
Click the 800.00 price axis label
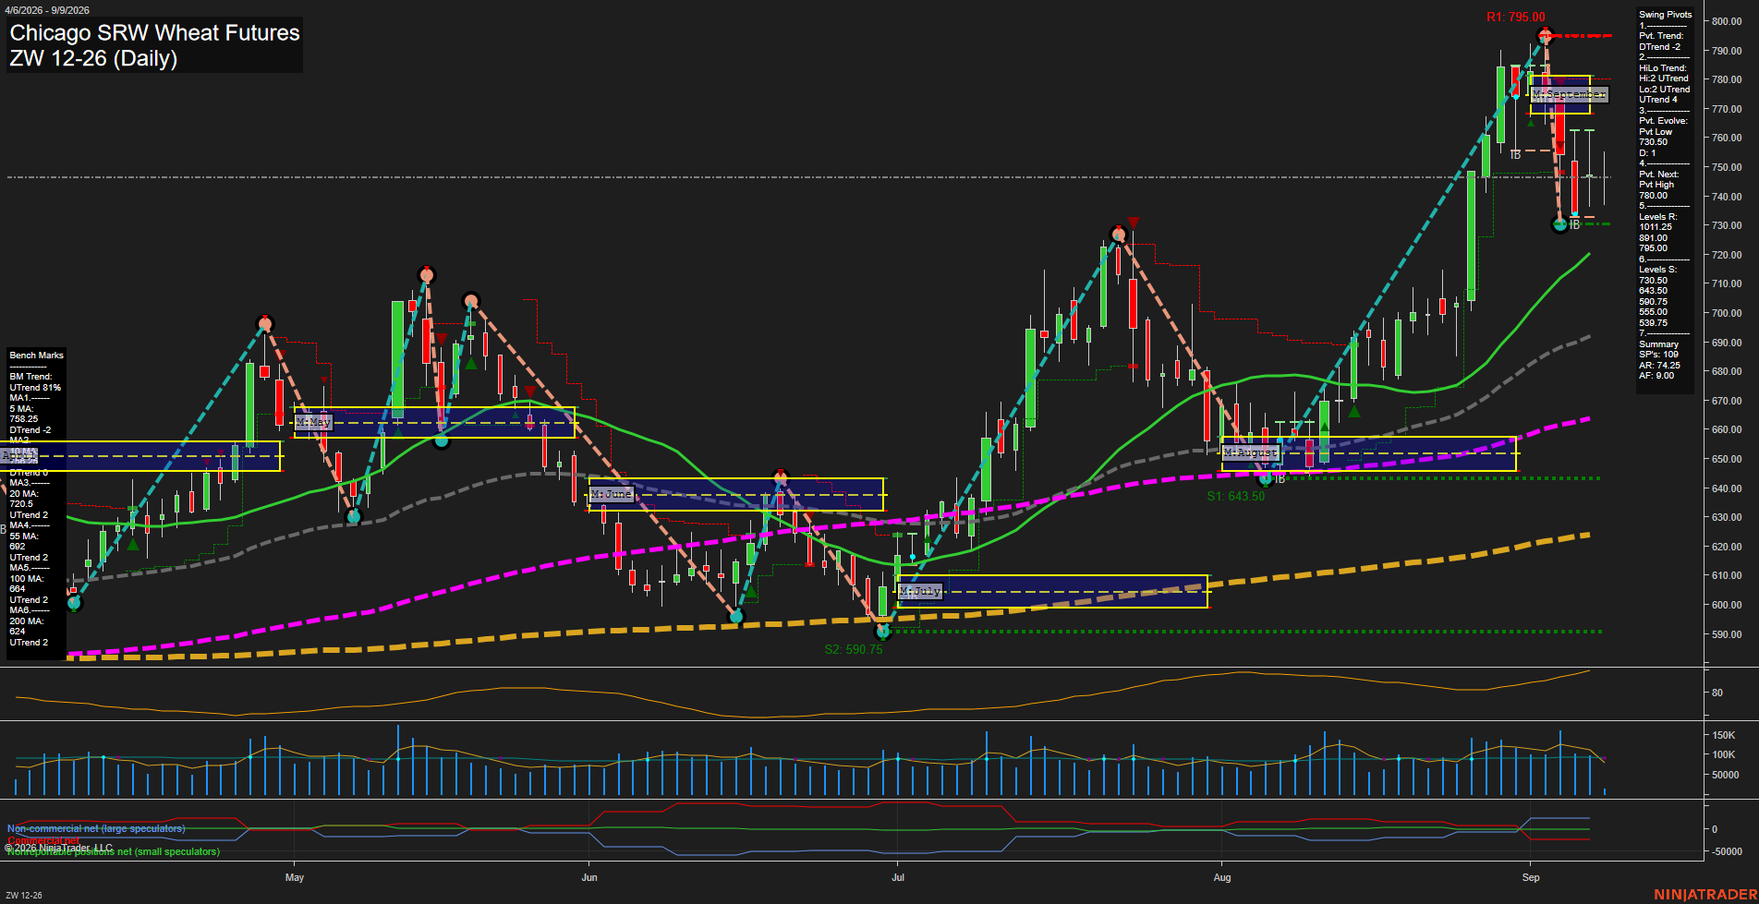[1727, 21]
